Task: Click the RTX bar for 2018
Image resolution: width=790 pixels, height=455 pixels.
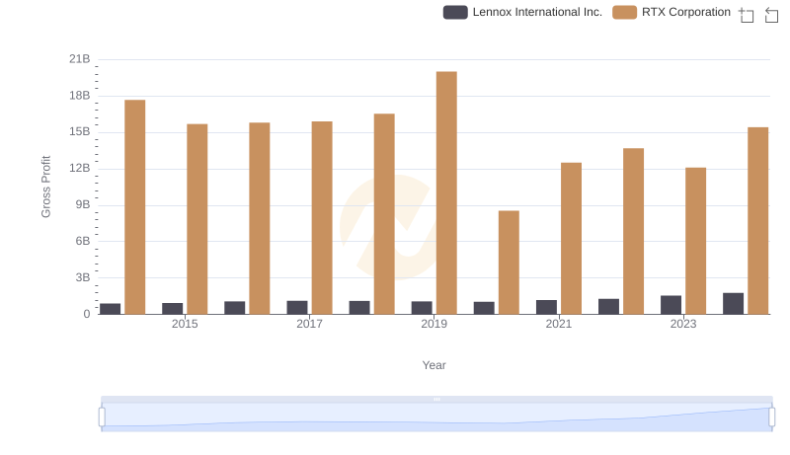Action: pos(384,214)
